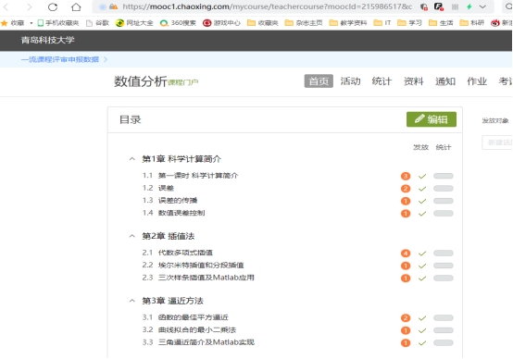Open section 1.1 第一课时 科学计算简介
Viewport: 513px width, 359px height.
191,176
